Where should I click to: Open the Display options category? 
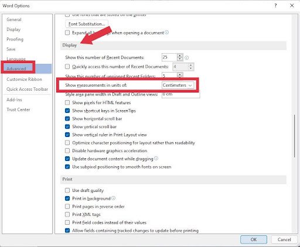coord(13,29)
